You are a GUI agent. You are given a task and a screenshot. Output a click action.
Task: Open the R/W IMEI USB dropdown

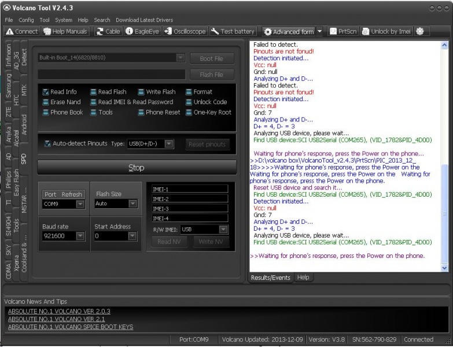[223, 229]
